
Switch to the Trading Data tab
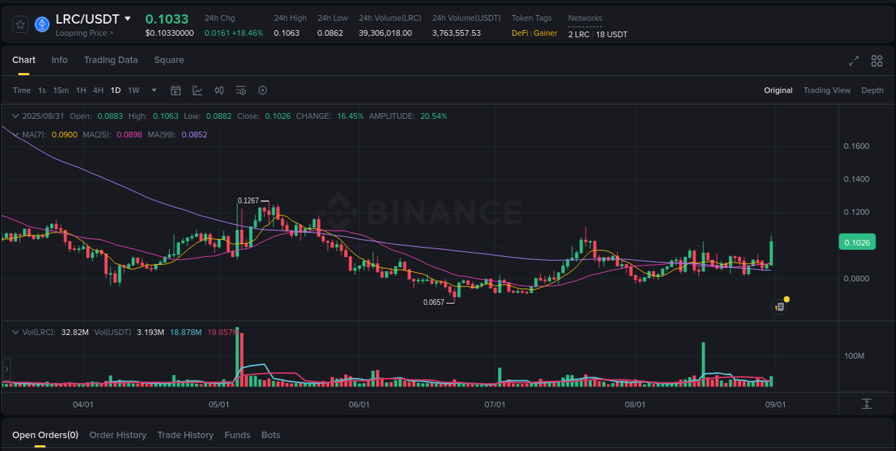click(x=110, y=60)
